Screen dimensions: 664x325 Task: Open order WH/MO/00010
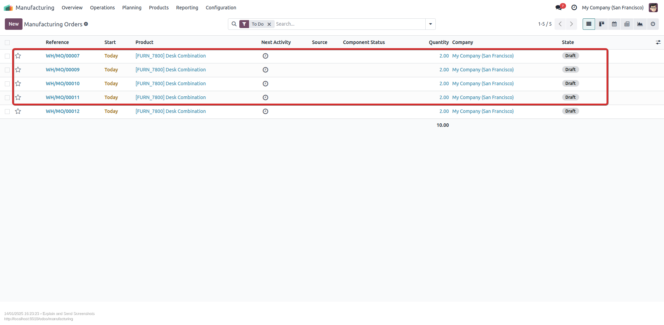63,84
